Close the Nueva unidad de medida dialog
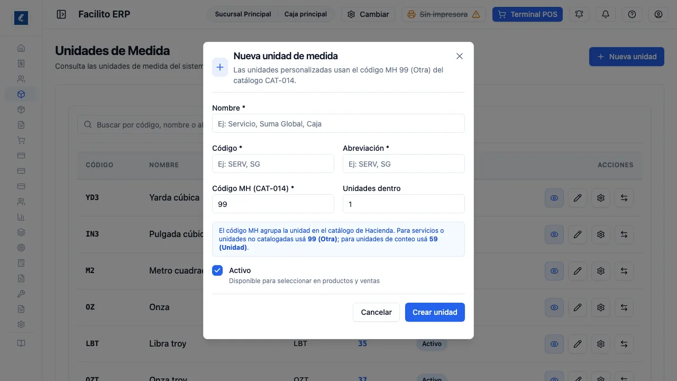 (460, 56)
